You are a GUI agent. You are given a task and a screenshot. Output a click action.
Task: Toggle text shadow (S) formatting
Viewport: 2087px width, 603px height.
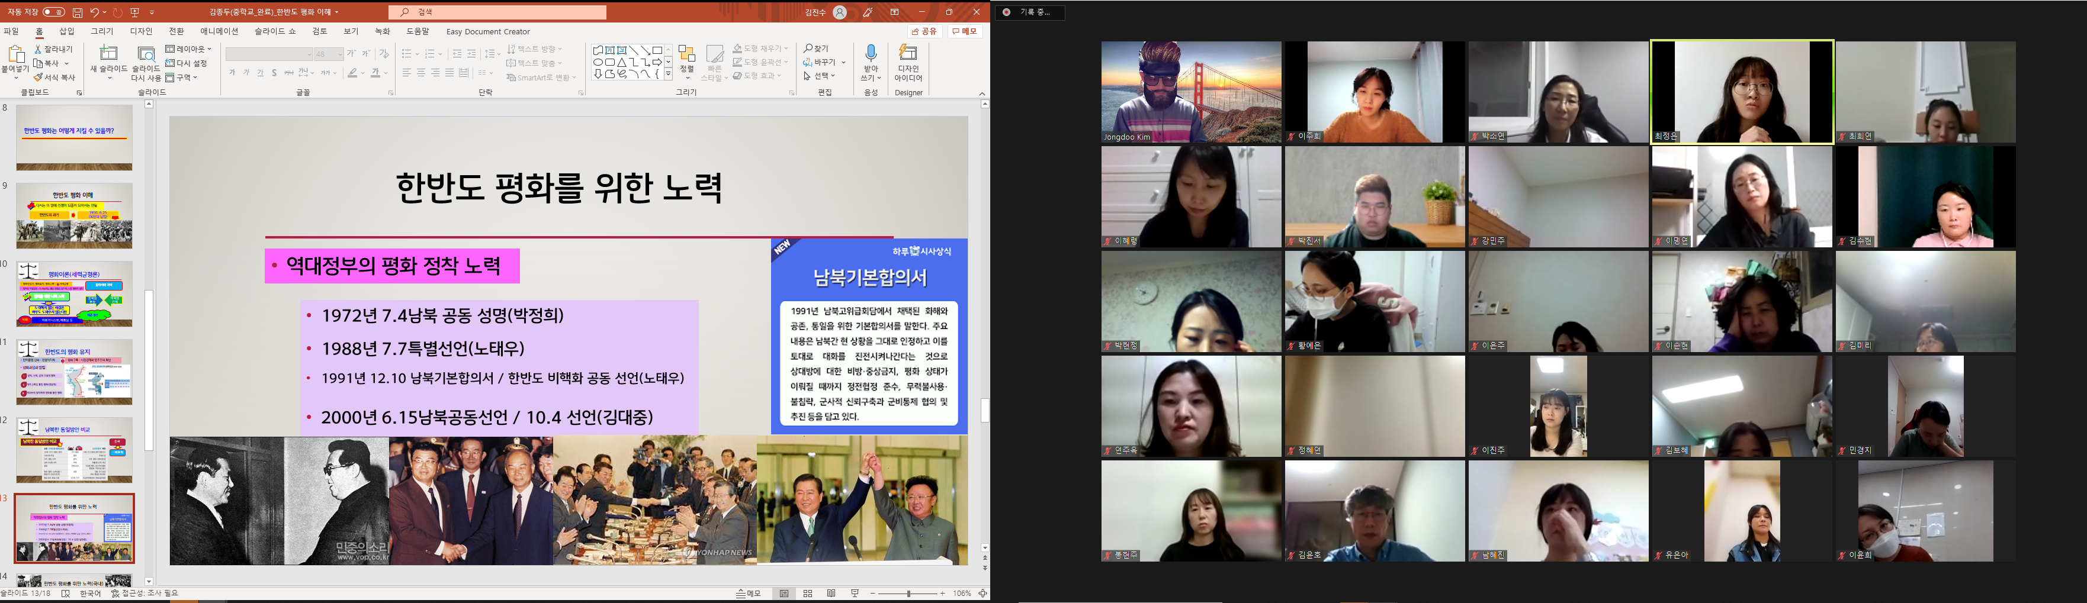[275, 73]
